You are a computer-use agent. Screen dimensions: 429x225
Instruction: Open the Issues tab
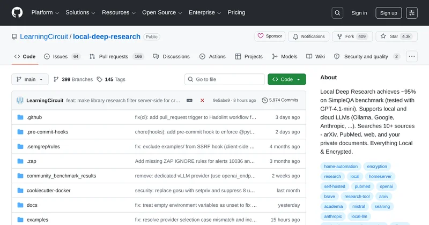61,56
